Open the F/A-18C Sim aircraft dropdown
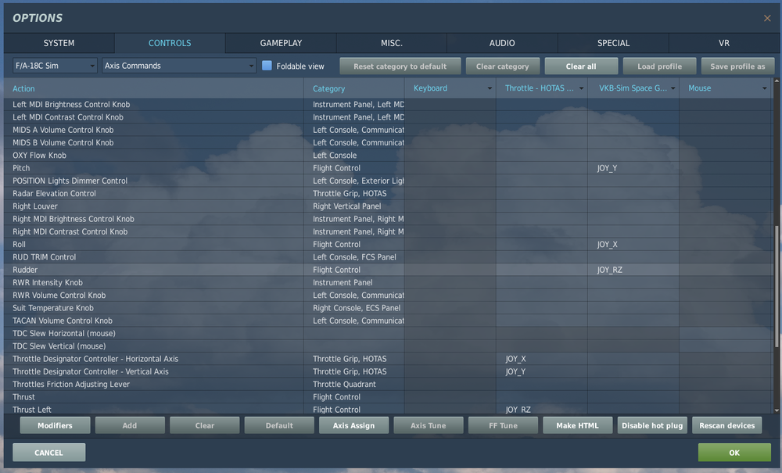782x473 pixels. [52, 66]
